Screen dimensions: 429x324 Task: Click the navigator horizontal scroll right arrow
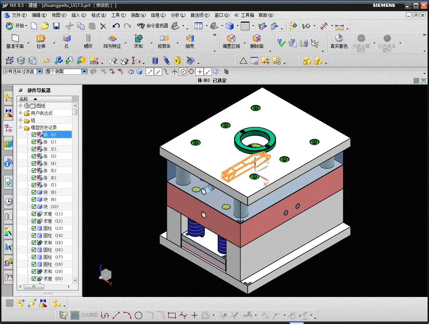tap(68, 287)
